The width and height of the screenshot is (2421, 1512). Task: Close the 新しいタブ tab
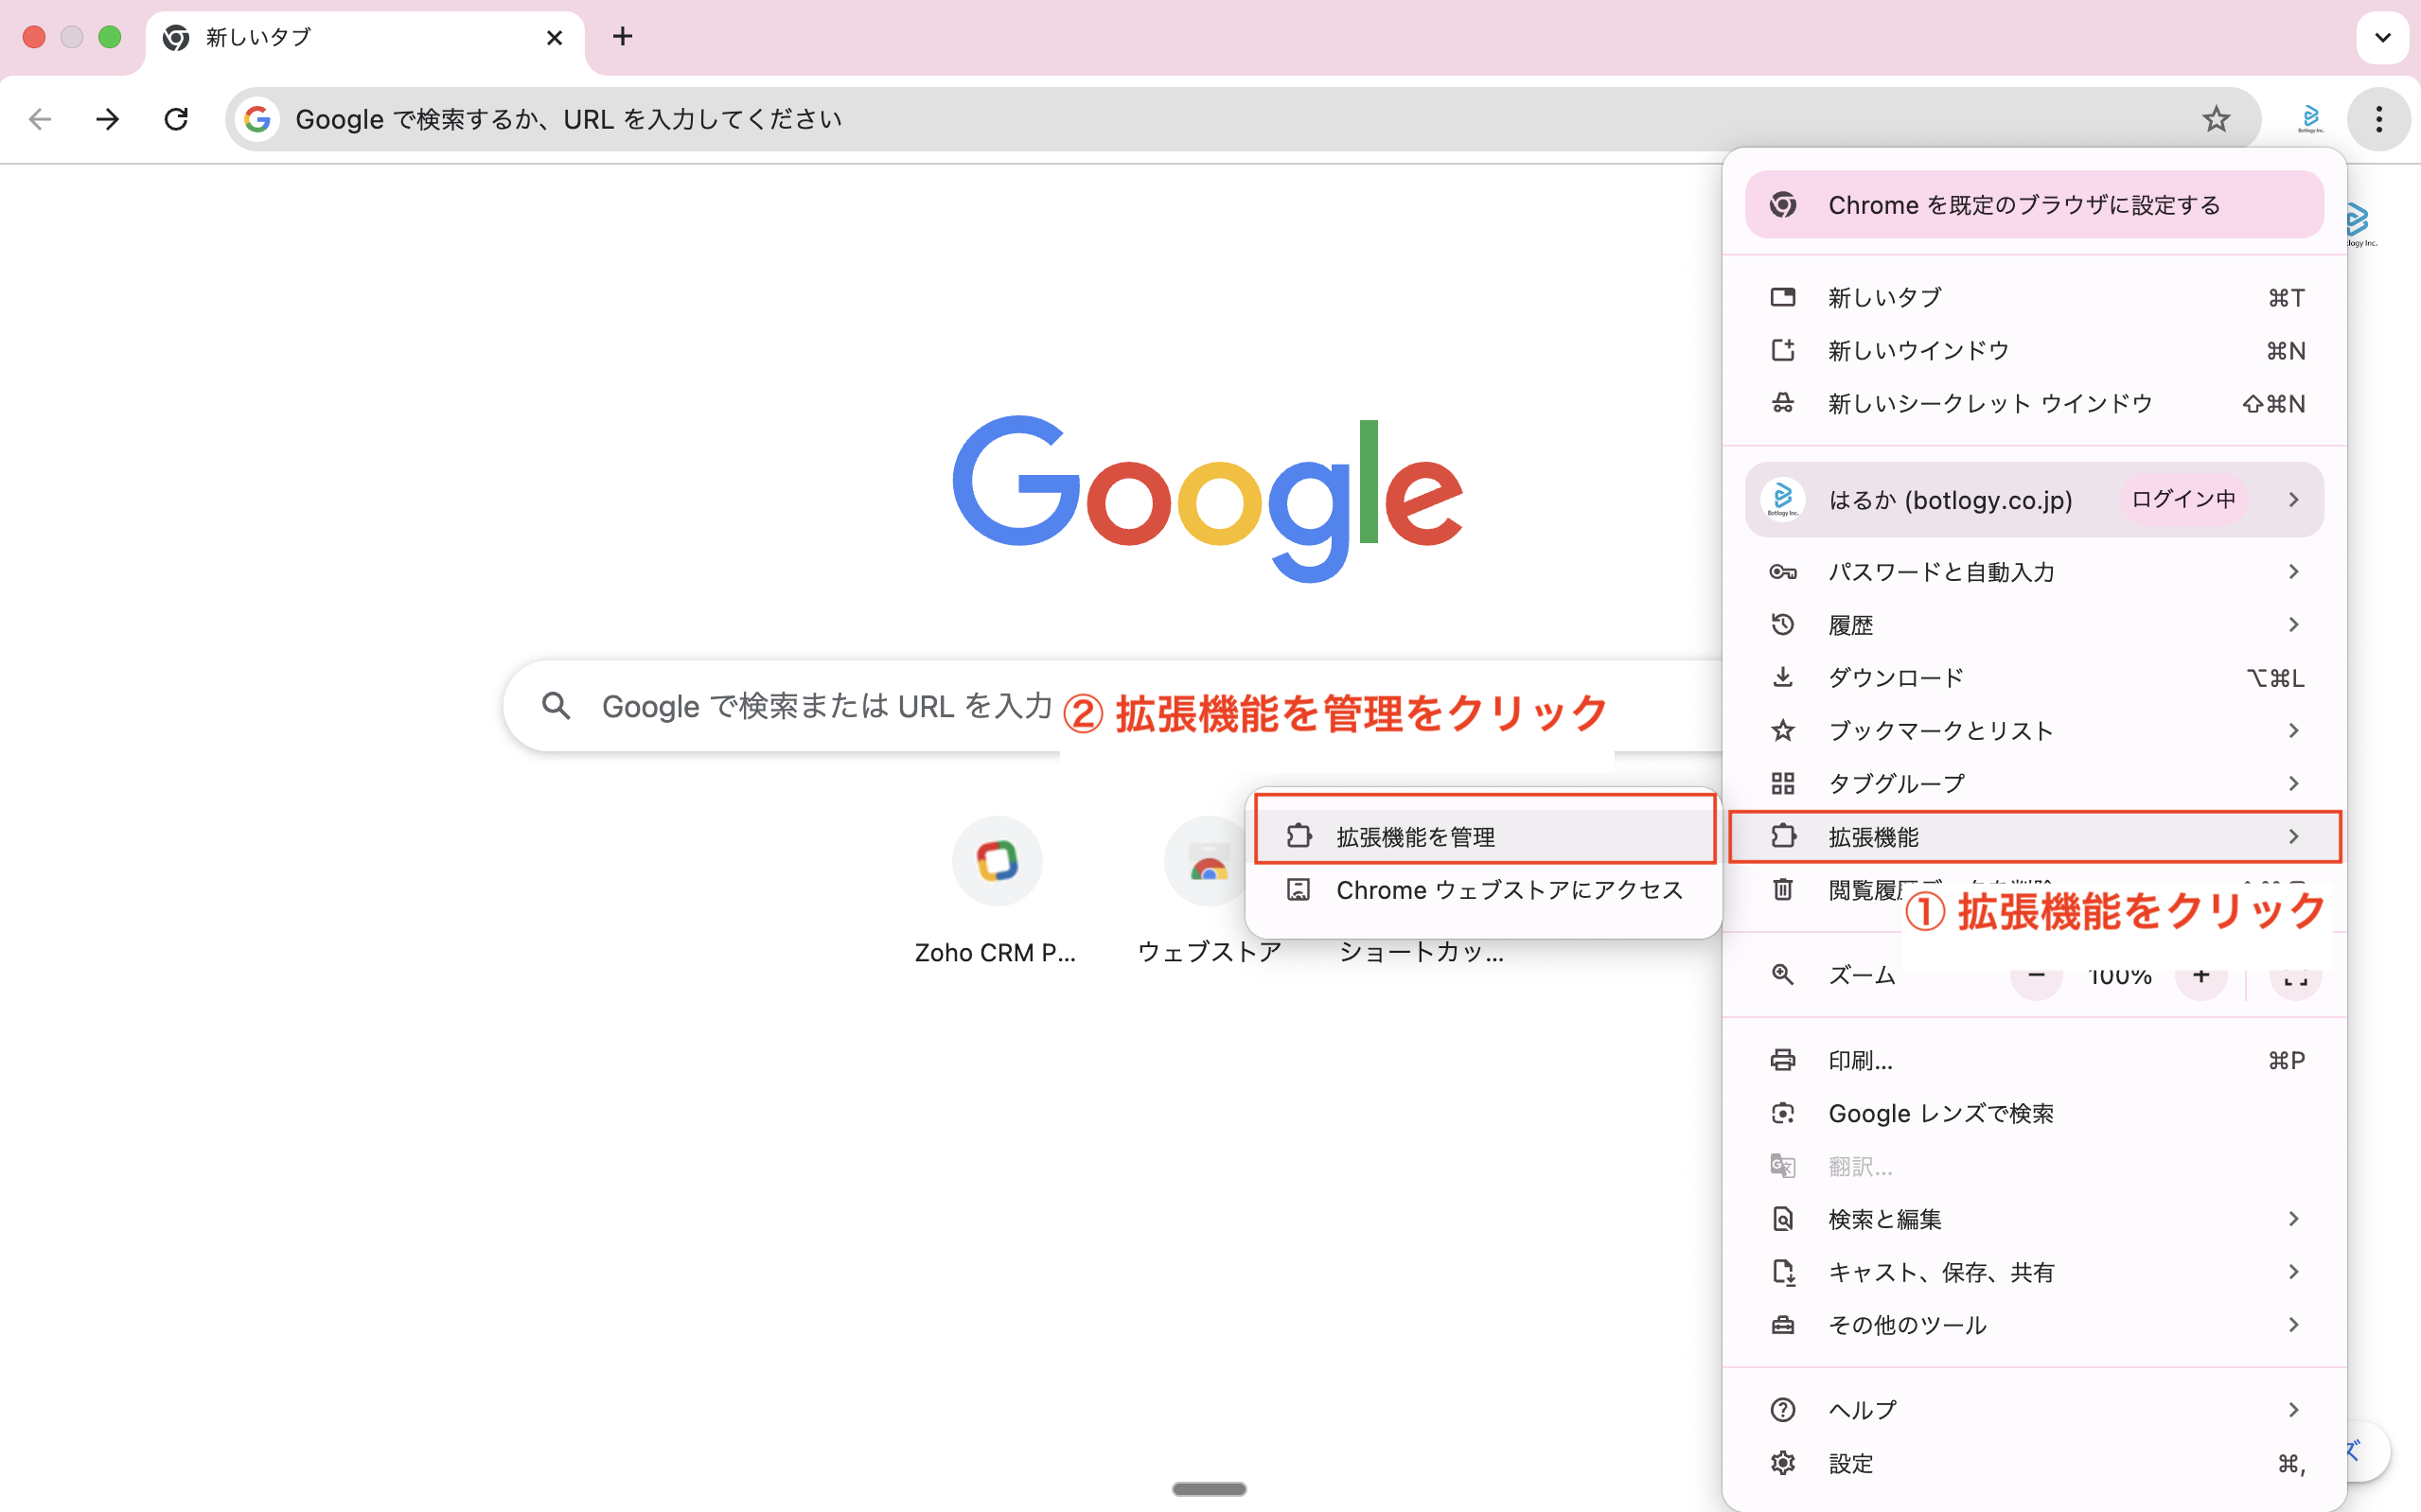(x=554, y=38)
